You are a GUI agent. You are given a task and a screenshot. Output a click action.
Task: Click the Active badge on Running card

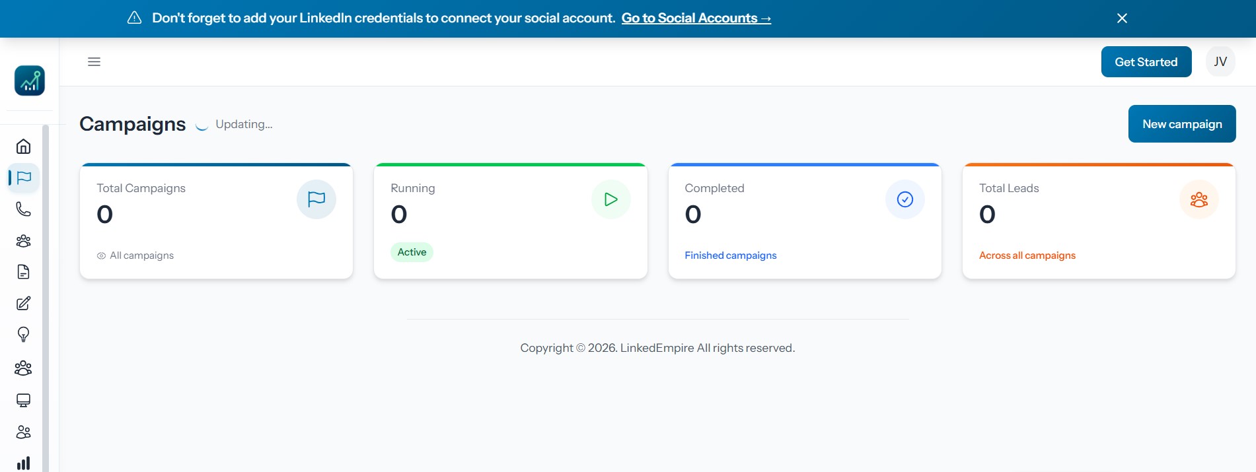[x=412, y=252]
